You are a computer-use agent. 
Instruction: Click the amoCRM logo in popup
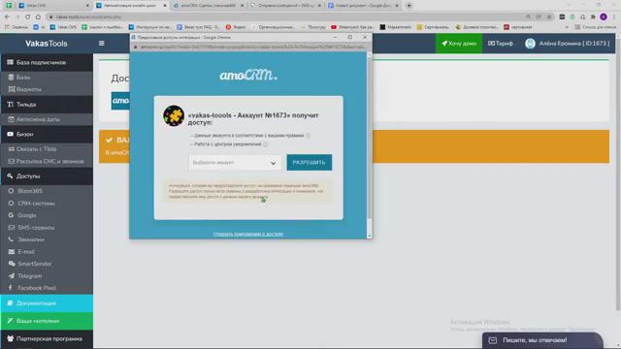click(248, 75)
